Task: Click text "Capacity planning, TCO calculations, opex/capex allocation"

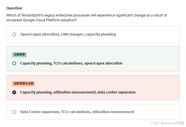Action: (x=71, y=63)
